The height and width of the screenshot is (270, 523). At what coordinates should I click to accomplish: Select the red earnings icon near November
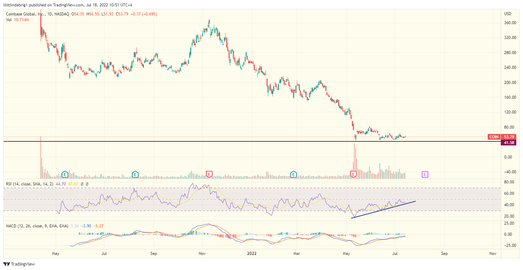(208, 174)
